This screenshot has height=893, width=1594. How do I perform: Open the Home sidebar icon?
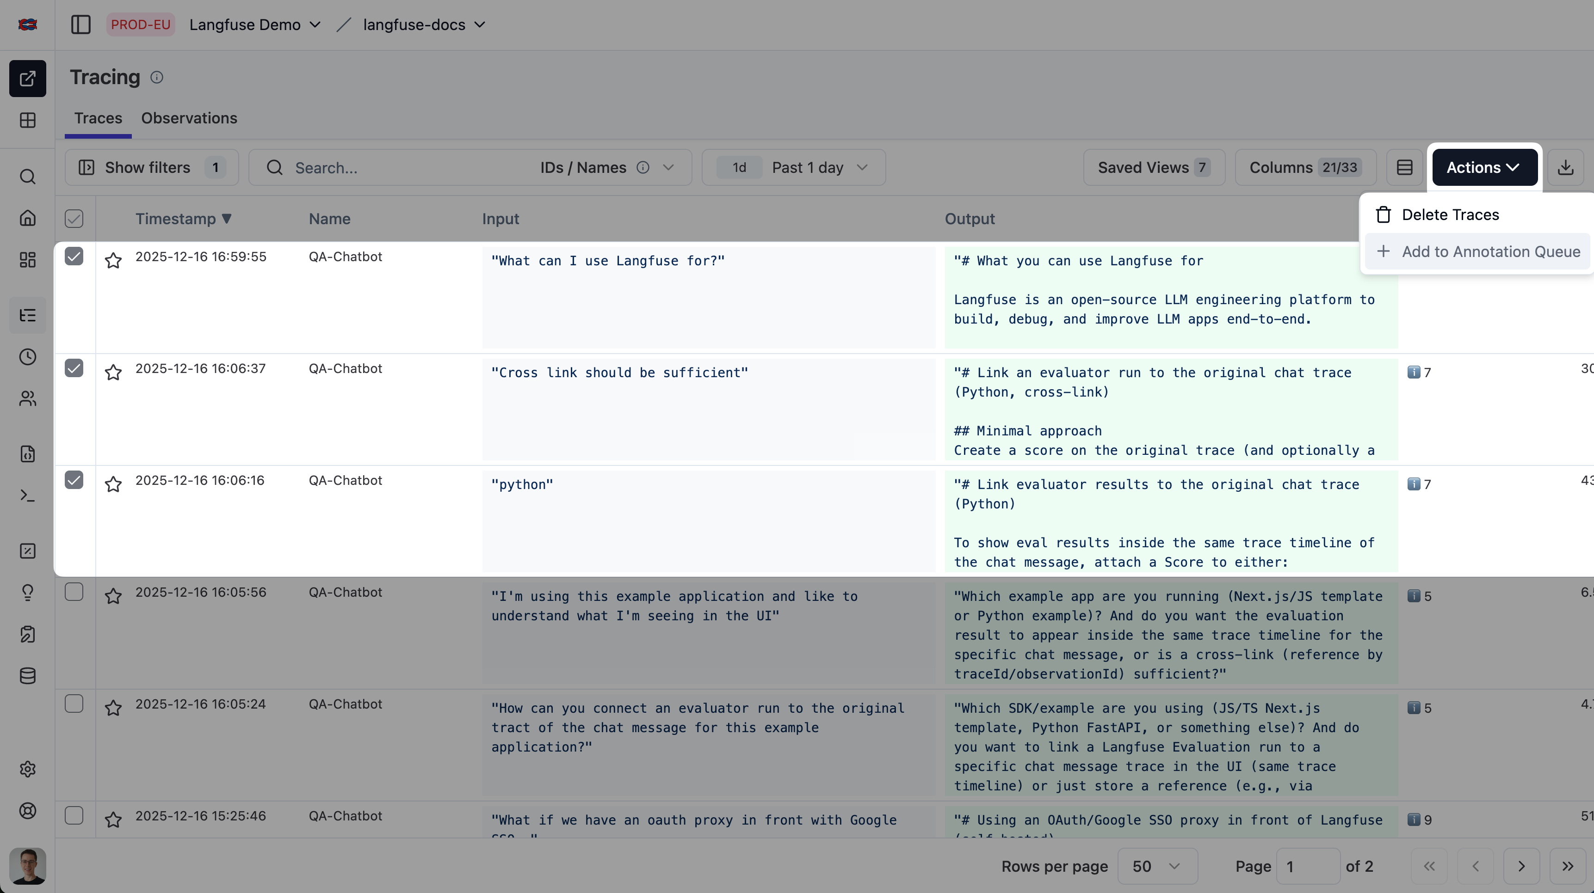pyautogui.click(x=27, y=218)
